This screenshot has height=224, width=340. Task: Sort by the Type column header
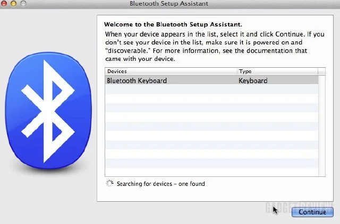pos(277,71)
